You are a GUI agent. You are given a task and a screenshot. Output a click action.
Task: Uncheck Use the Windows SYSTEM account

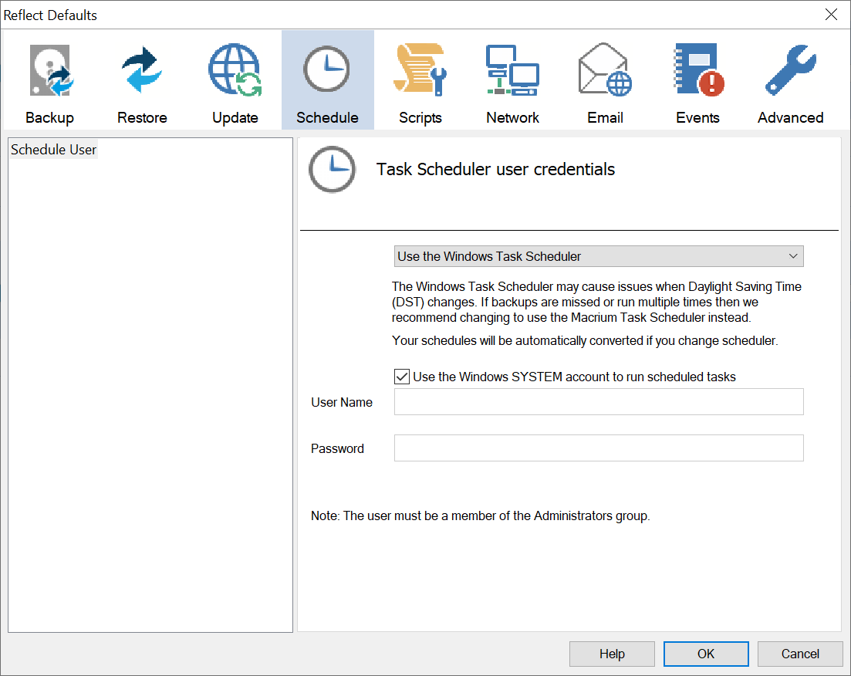click(402, 377)
